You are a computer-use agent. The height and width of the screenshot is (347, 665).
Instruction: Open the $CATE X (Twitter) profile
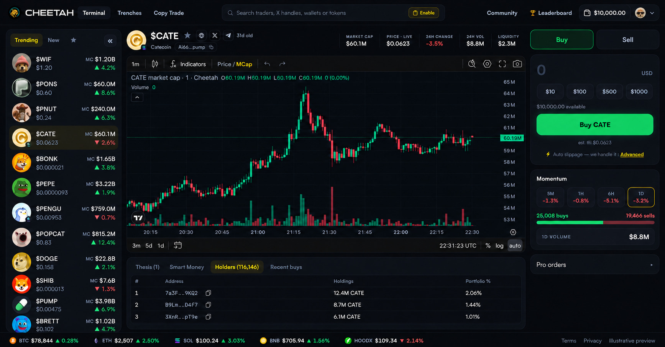click(215, 36)
